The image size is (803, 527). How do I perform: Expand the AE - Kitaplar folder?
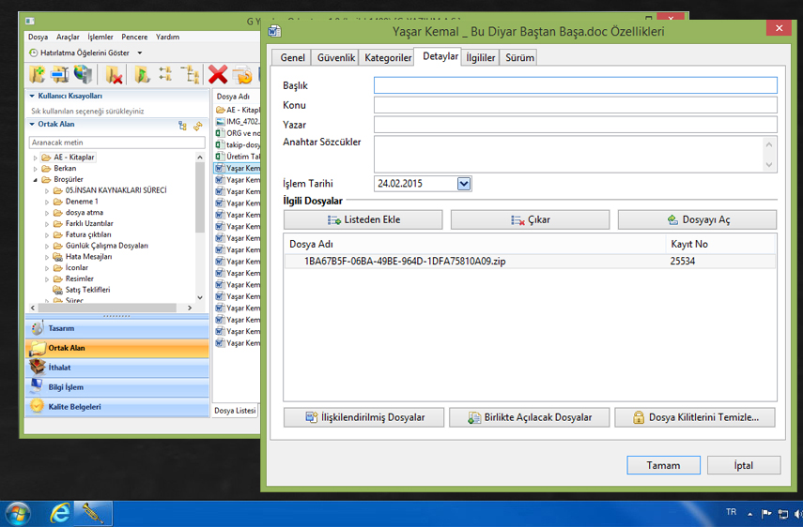[35, 158]
